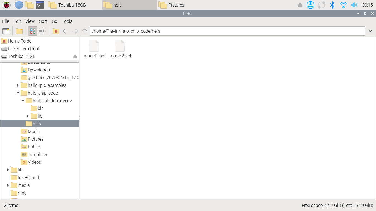The height and width of the screenshot is (211, 376).
Task: Open the path bar history dropdown
Action: coord(370,31)
